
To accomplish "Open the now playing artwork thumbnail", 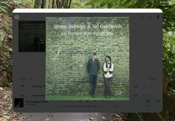I will pyautogui.click(x=19, y=103).
